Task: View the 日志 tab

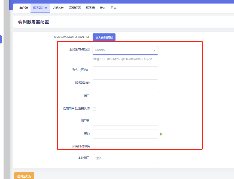Action: click(114, 8)
